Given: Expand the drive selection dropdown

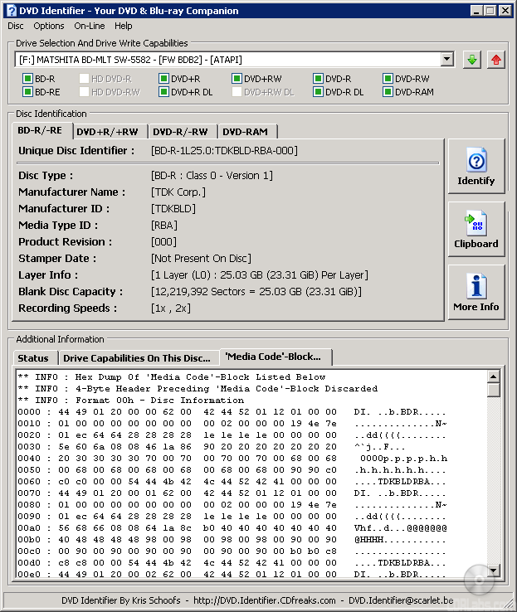Looking at the screenshot, I should click(x=447, y=60).
